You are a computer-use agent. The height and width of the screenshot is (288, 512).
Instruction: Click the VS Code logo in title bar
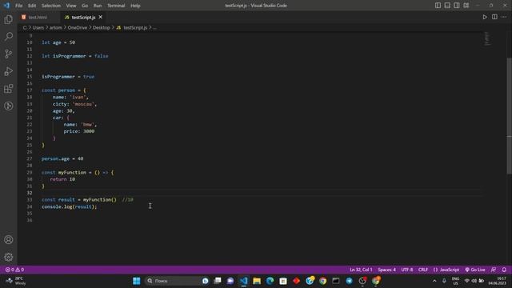click(x=6, y=6)
